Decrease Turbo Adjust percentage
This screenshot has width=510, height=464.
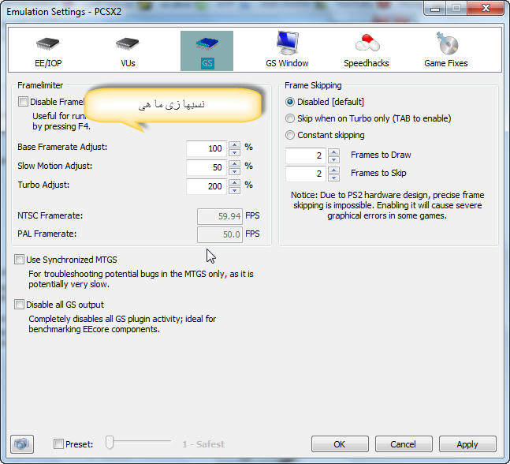pyautogui.click(x=235, y=190)
